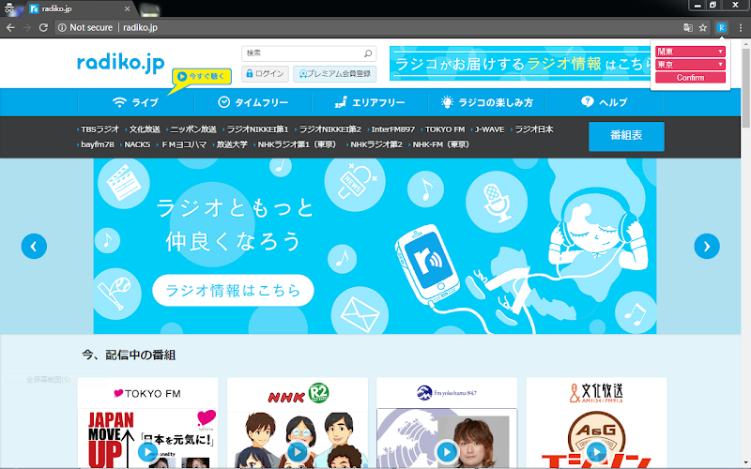
Task: Reload the radiko.jp page
Action: 43,28
